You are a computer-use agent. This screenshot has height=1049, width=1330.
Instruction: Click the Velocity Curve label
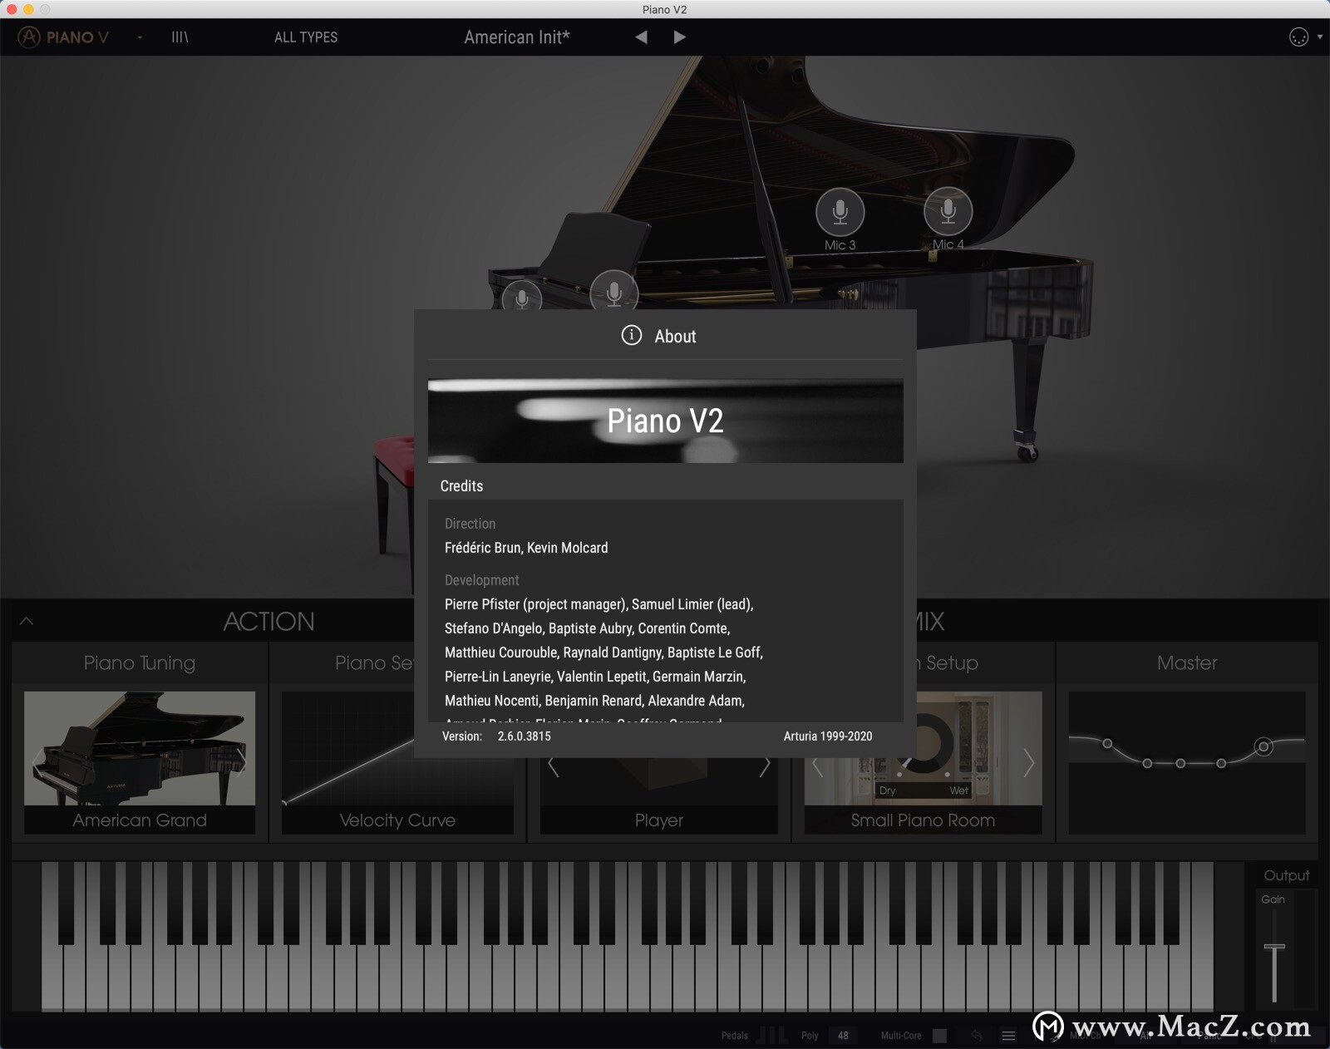(397, 820)
